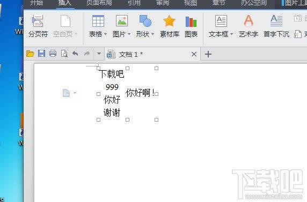Click the text 下载吧 in the text box

pyautogui.click(x=112, y=74)
